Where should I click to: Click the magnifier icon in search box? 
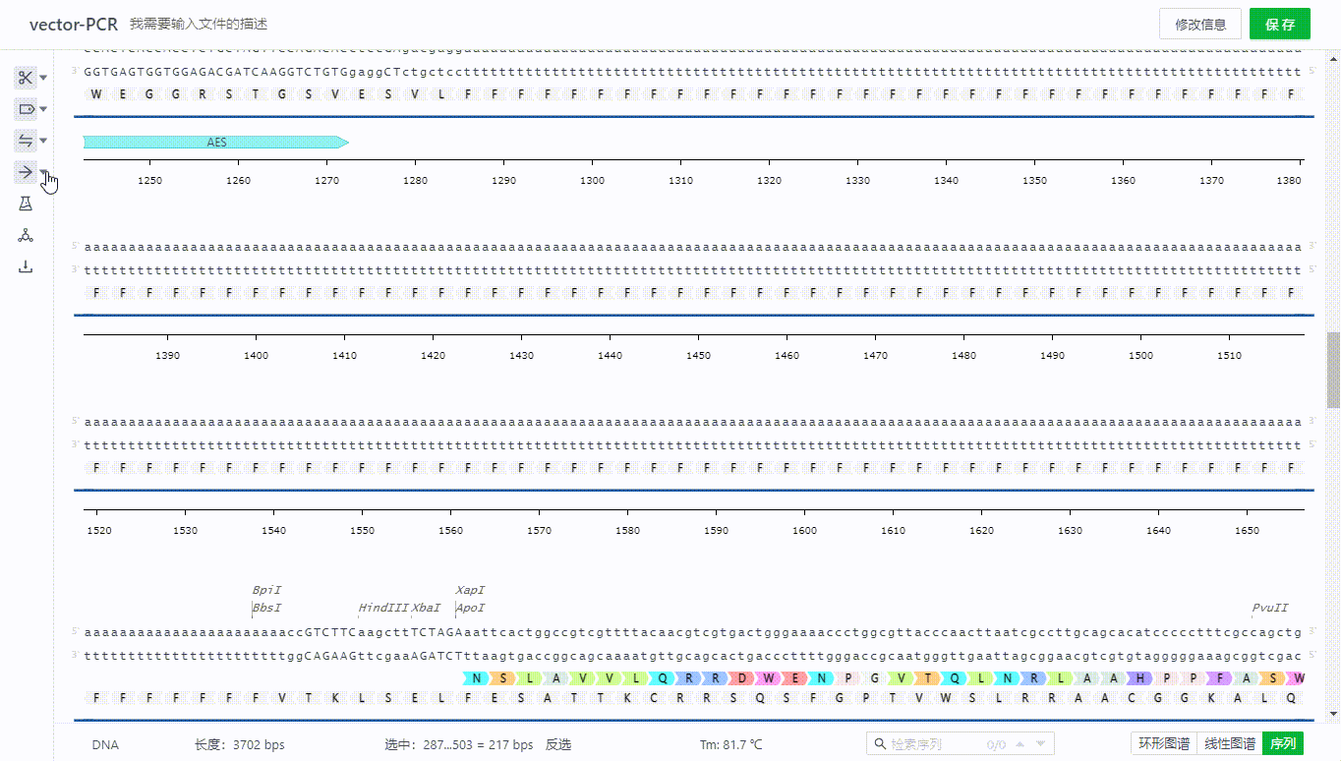tap(878, 744)
